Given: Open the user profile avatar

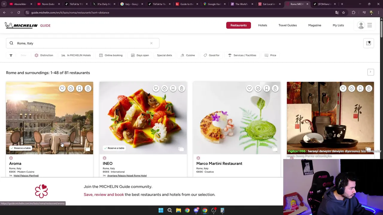Looking at the screenshot, I should click(361, 25).
